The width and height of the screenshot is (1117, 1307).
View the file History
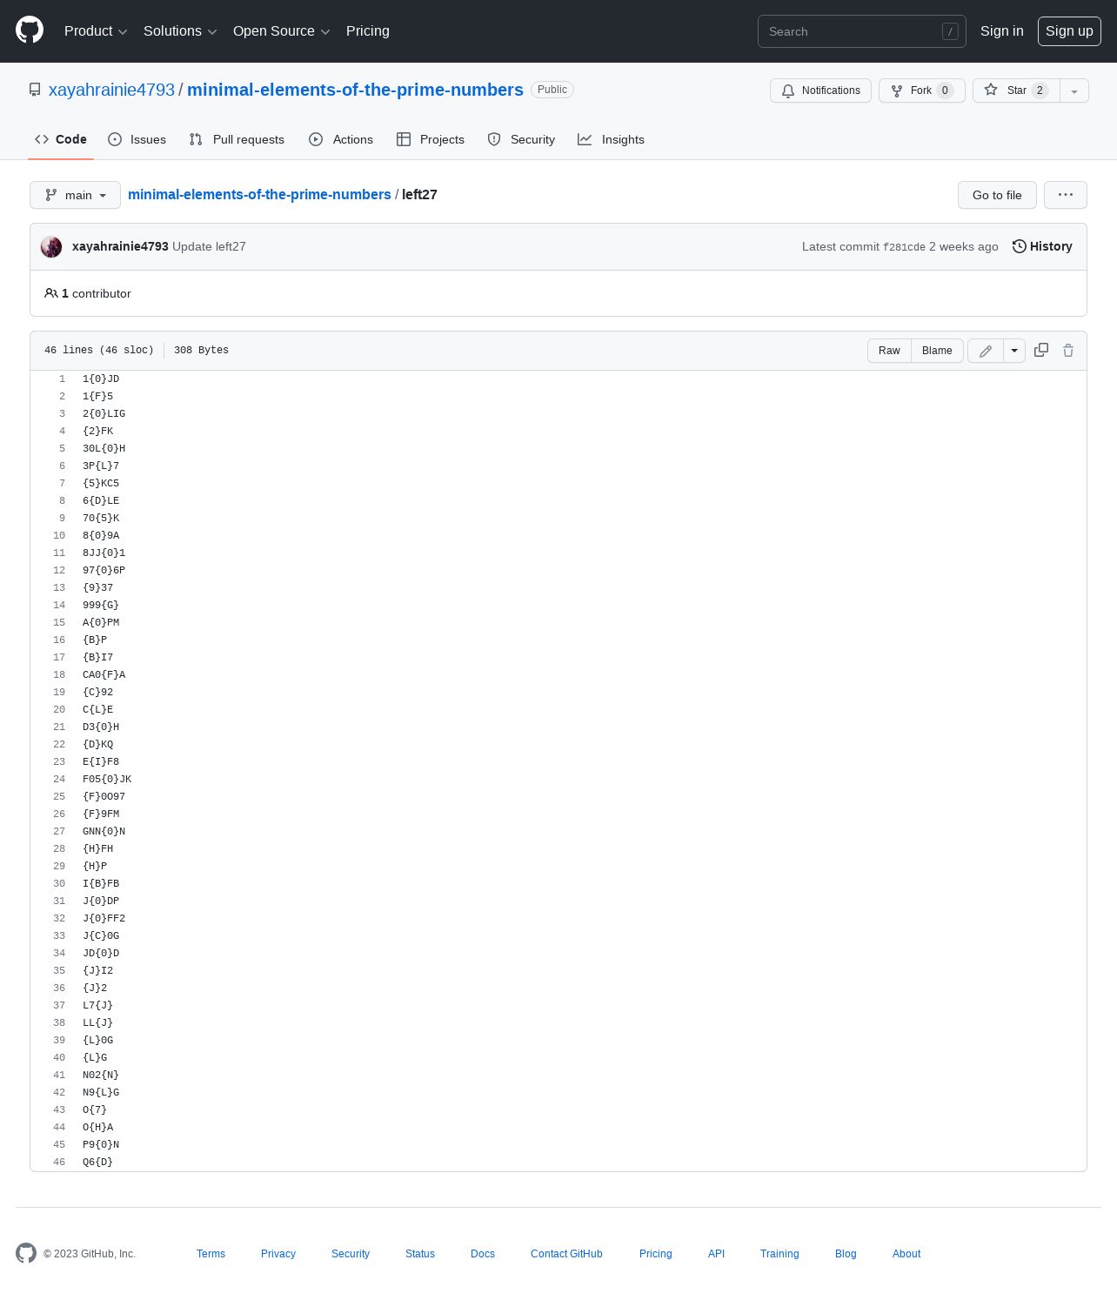click(1042, 246)
